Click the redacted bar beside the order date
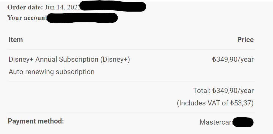273x134 pixels. point(113,7)
